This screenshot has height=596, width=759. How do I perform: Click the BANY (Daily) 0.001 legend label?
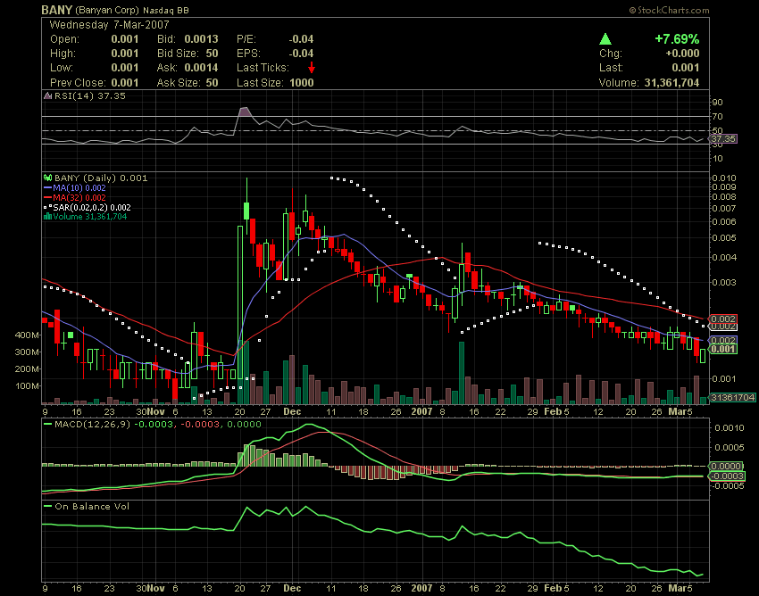tap(101, 178)
